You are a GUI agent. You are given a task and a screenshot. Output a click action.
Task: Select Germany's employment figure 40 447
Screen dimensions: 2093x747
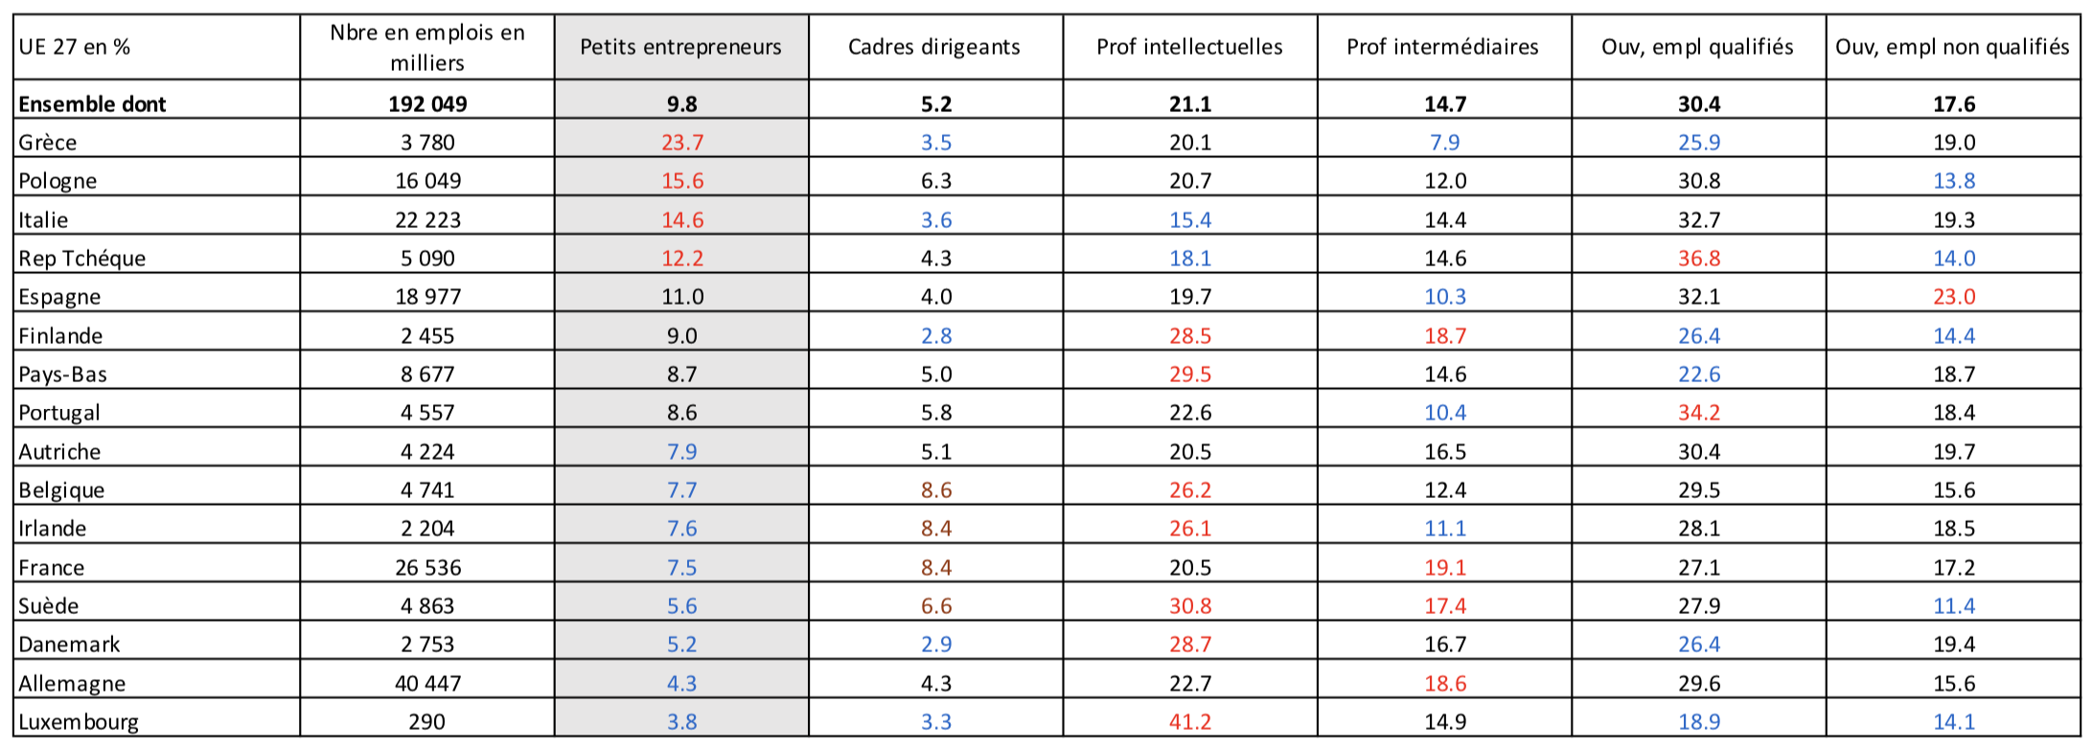click(x=427, y=684)
